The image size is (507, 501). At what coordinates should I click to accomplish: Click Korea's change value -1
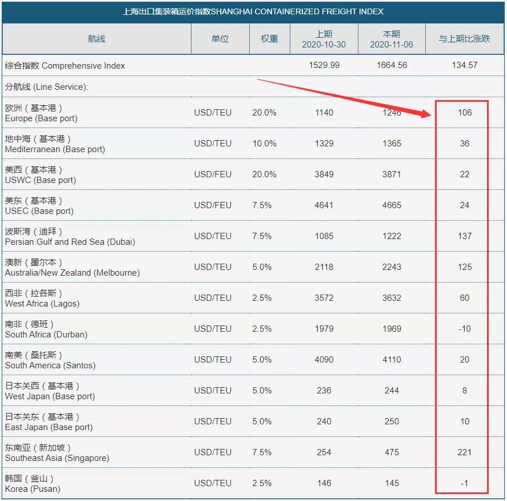pos(465,483)
